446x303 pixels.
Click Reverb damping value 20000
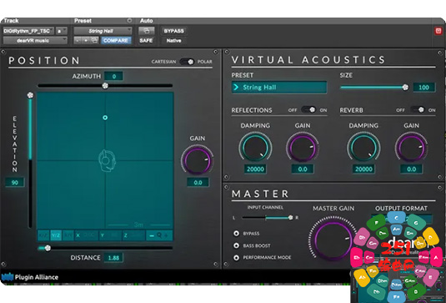click(x=363, y=169)
